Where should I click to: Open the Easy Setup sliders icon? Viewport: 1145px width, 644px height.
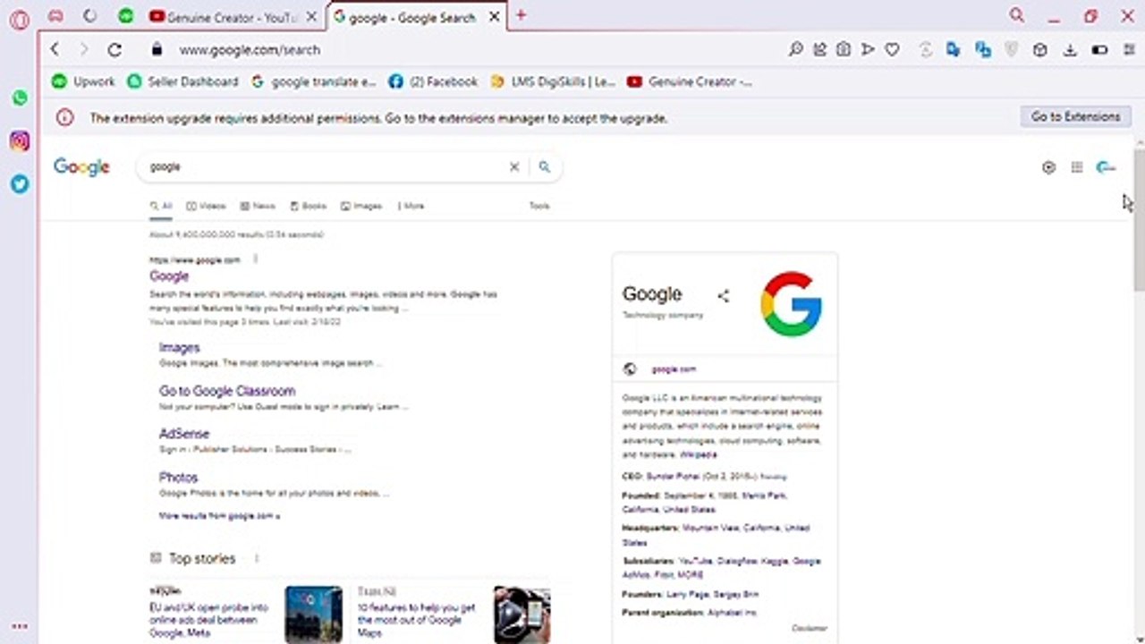1129,50
